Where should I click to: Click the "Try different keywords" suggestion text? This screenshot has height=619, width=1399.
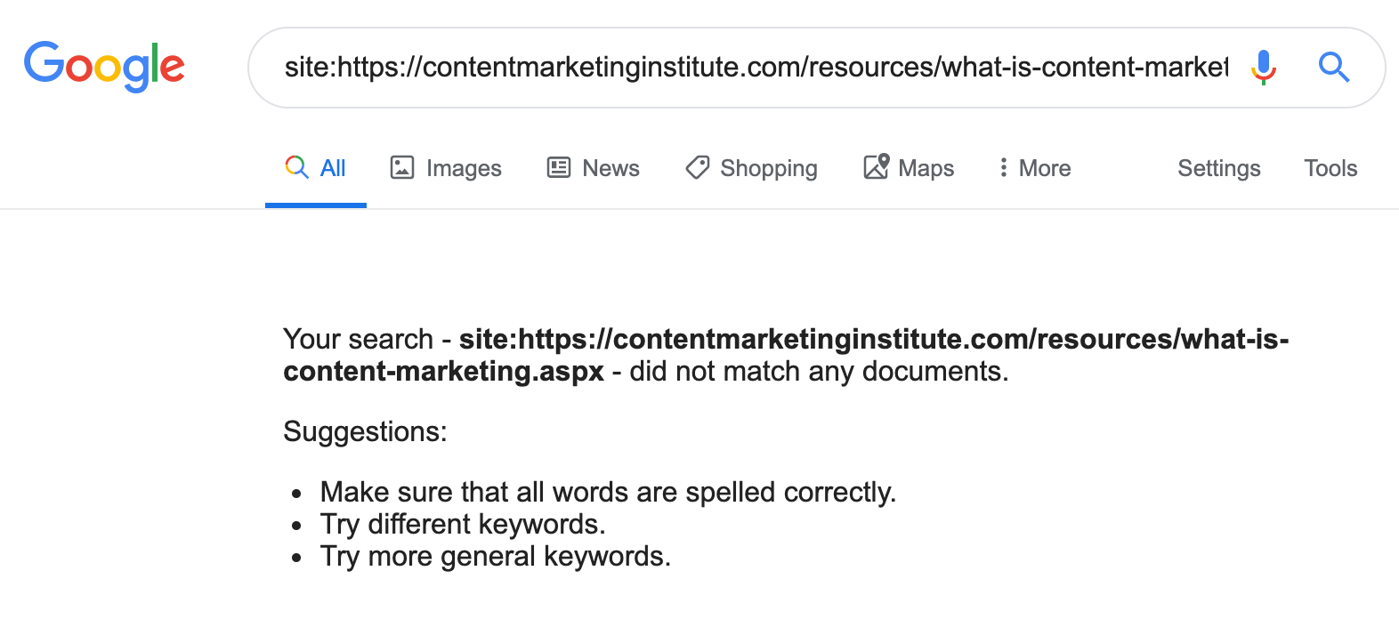(463, 525)
